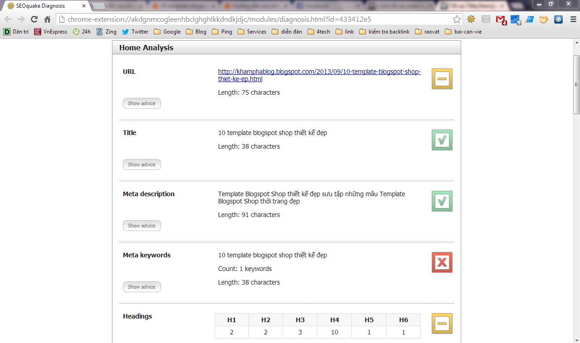Viewport: 580px width, 343px height.
Task: Click the H3 count value 3
Action: coord(300,332)
